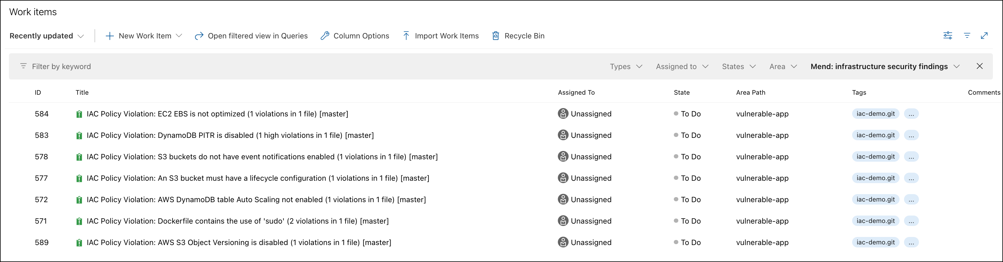
Task: Open the view options settings icon
Action: click(947, 36)
